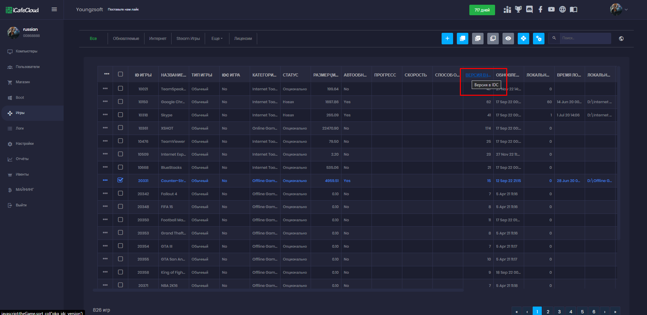Sort by ID ИГРЫ column header

tap(143, 75)
